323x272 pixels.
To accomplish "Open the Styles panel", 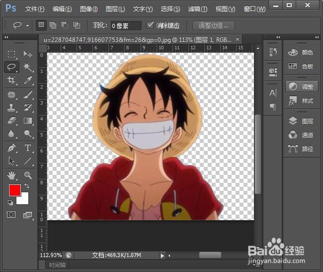I will pos(301,101).
